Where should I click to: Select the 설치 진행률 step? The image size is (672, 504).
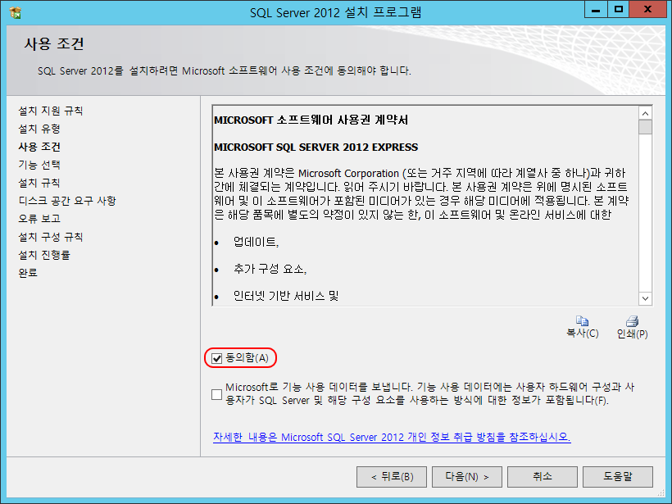(x=44, y=255)
